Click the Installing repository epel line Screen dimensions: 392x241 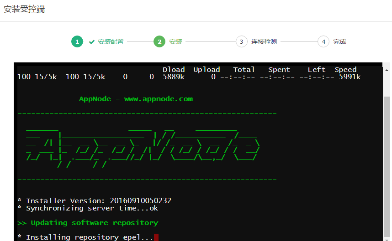tap(85, 237)
